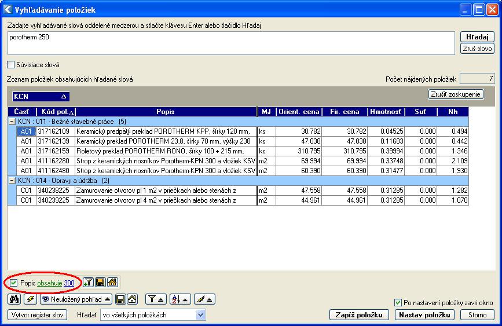Viewport: 502px width, 326px height.
Task: Click the Nh value 2.109
Action: point(453,161)
